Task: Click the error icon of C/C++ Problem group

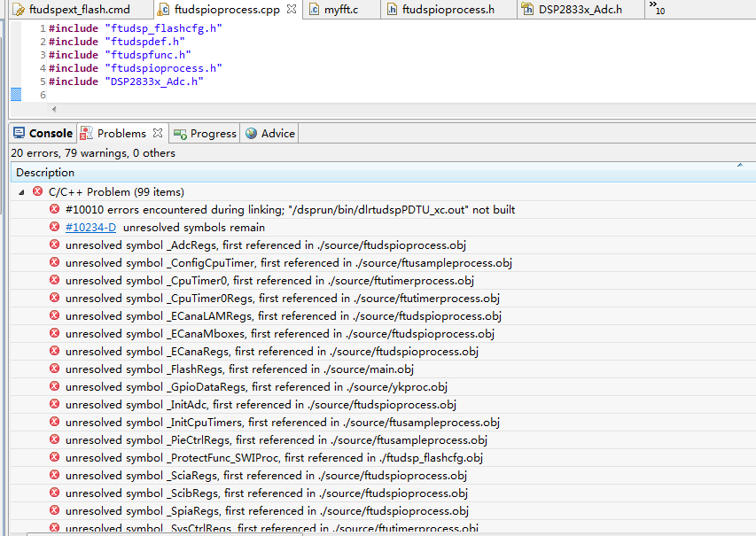Action: (37, 191)
